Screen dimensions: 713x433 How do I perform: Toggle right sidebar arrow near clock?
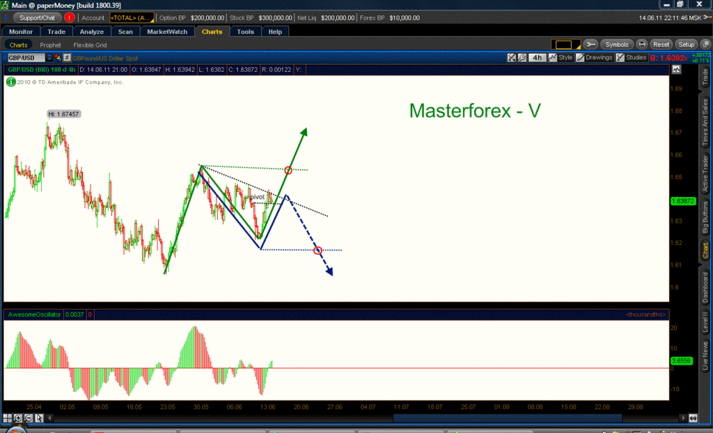pyautogui.click(x=707, y=17)
